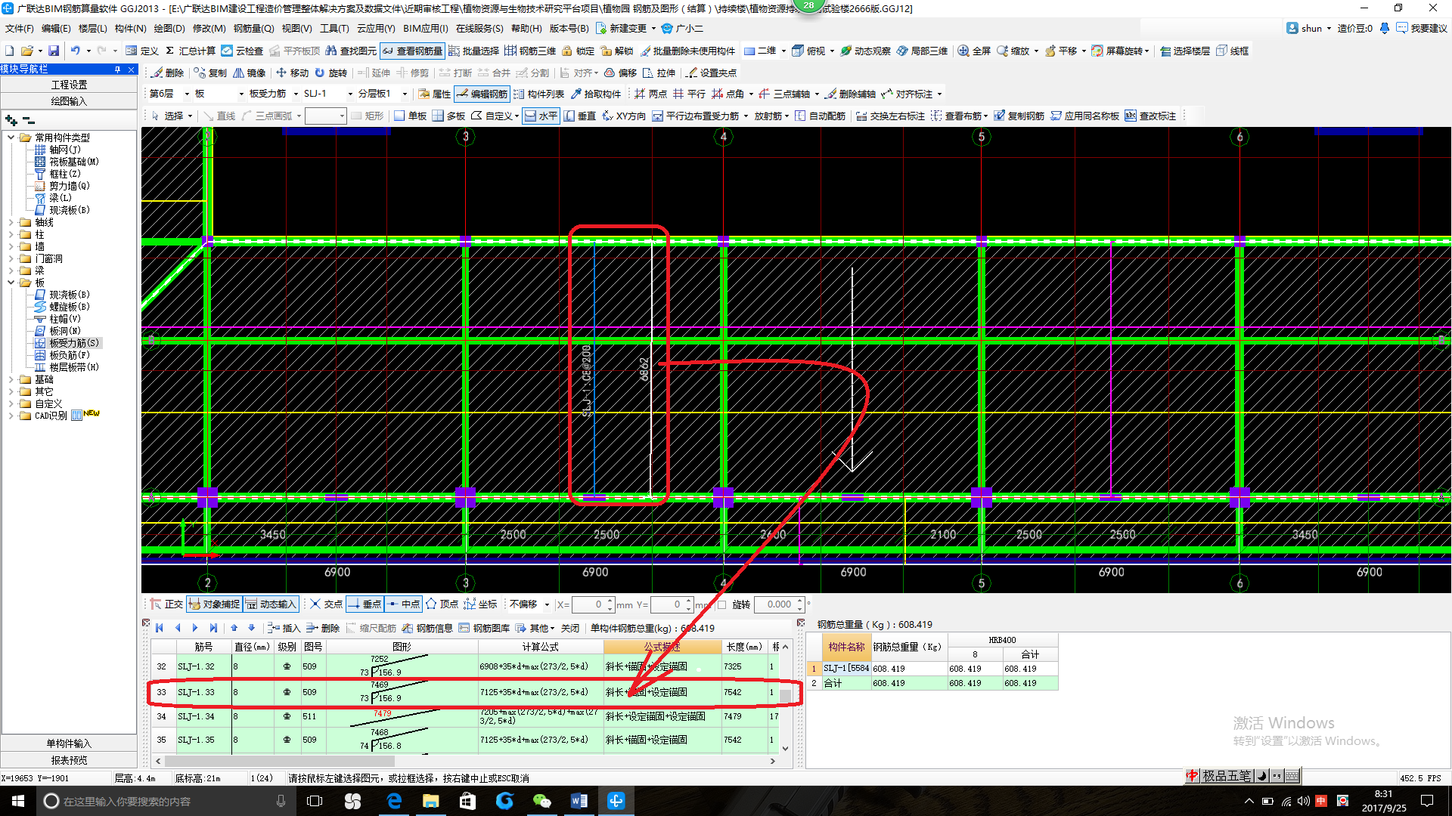Click 解锁 unlock tool
The height and width of the screenshot is (816, 1452).
[x=616, y=51]
